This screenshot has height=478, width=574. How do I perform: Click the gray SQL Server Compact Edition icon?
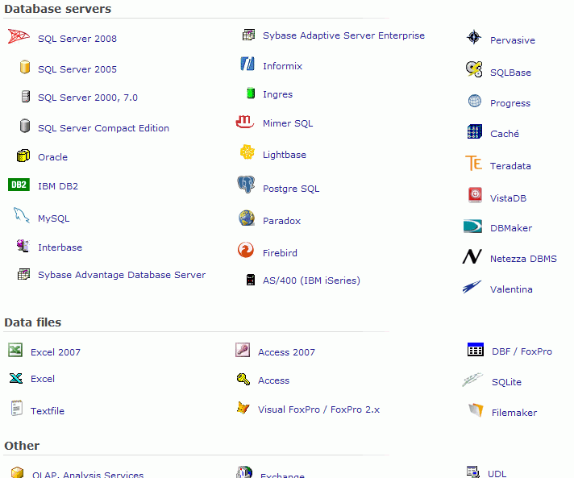(x=25, y=126)
